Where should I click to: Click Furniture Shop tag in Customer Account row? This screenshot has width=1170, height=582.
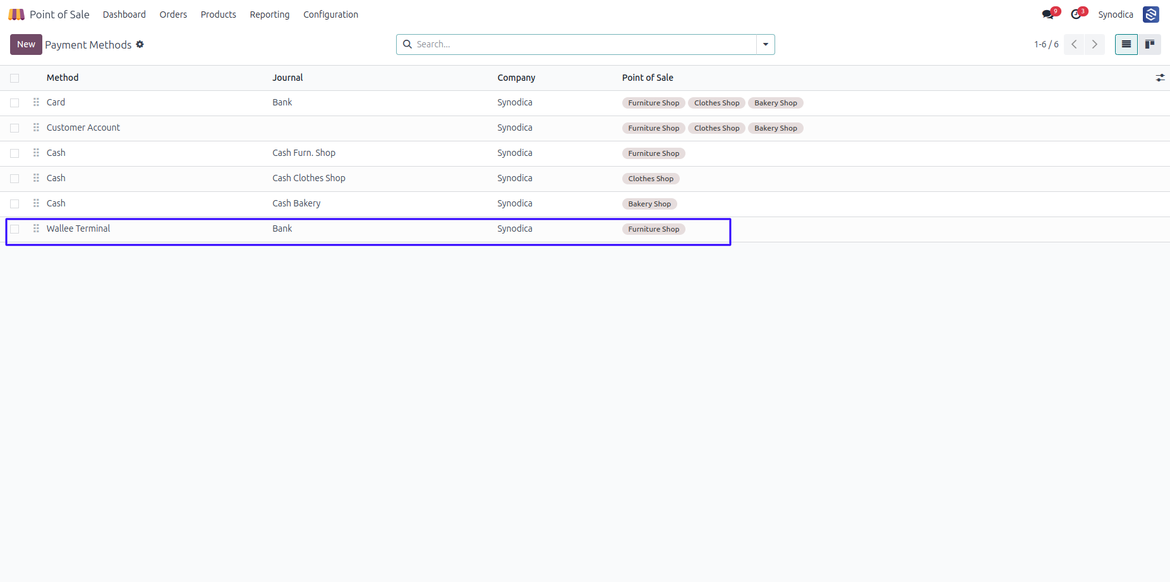(x=654, y=128)
